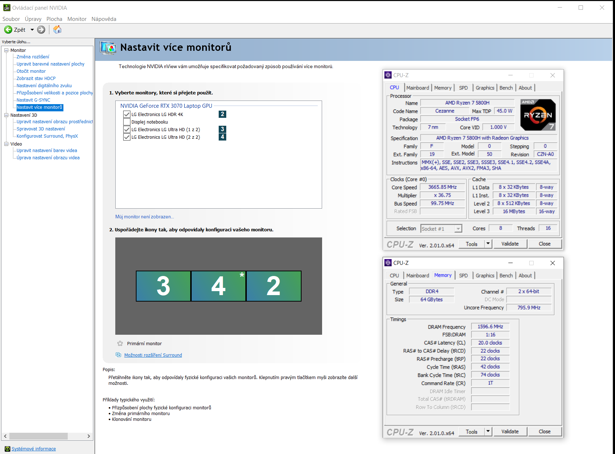Screen dimensions: 615x454
Task: Click monitor badge 3 beside Ultra HD (1 z 2)
Action: tap(222, 129)
